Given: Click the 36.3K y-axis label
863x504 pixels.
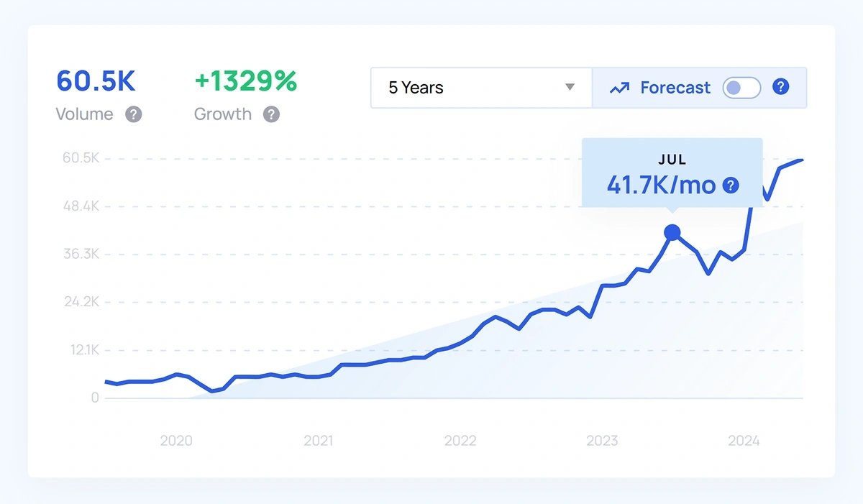Looking at the screenshot, I should pos(80,254).
